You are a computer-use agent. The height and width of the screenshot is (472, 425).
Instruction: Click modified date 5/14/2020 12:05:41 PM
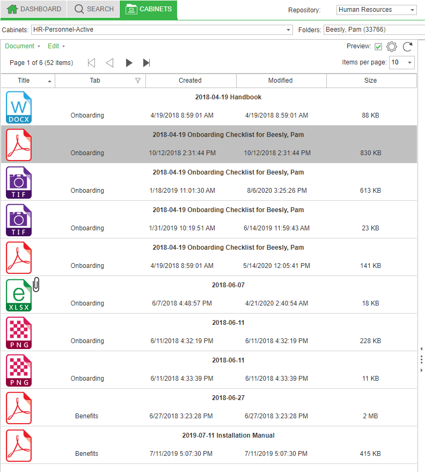(x=277, y=266)
